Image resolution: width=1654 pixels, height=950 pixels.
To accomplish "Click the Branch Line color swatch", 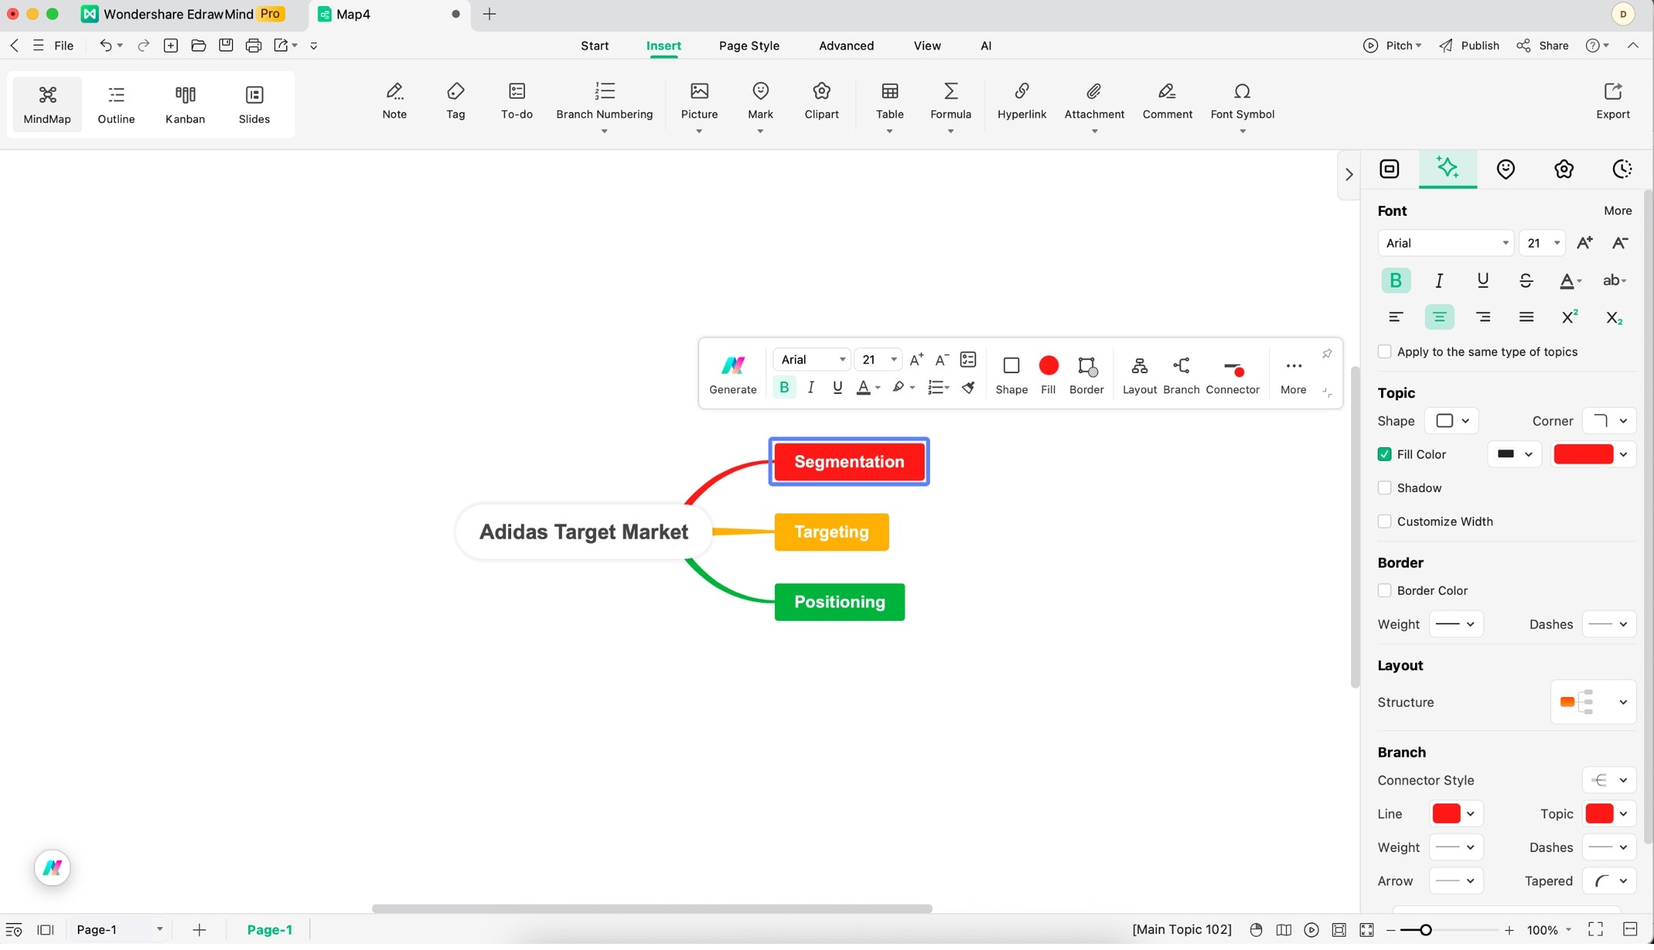I will point(1446,814).
